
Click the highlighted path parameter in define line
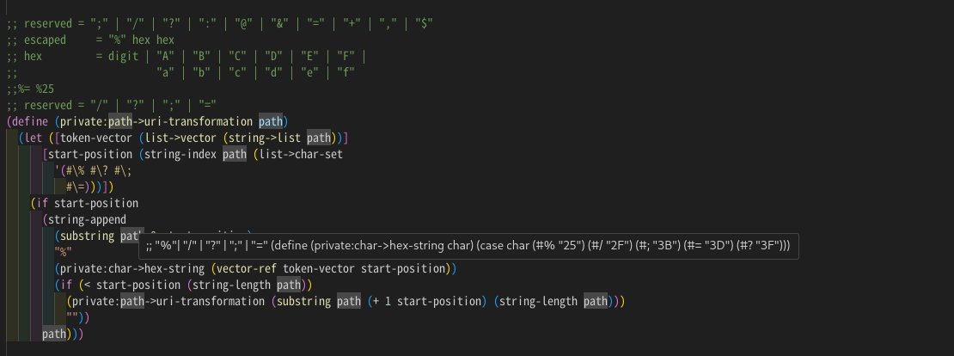click(x=270, y=121)
